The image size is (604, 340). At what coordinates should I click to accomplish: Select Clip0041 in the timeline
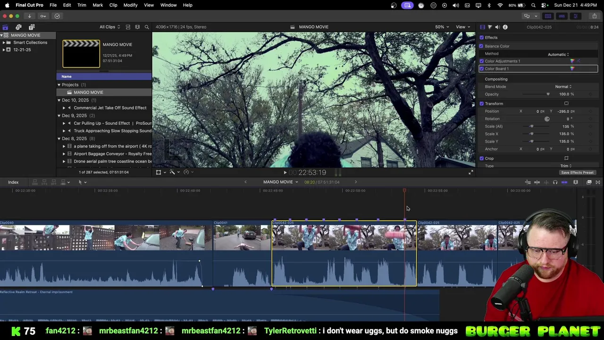click(242, 254)
